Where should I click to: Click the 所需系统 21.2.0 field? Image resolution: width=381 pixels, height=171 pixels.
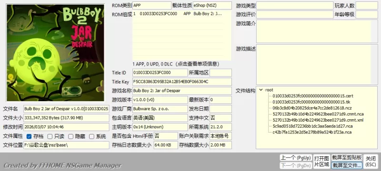(221, 127)
